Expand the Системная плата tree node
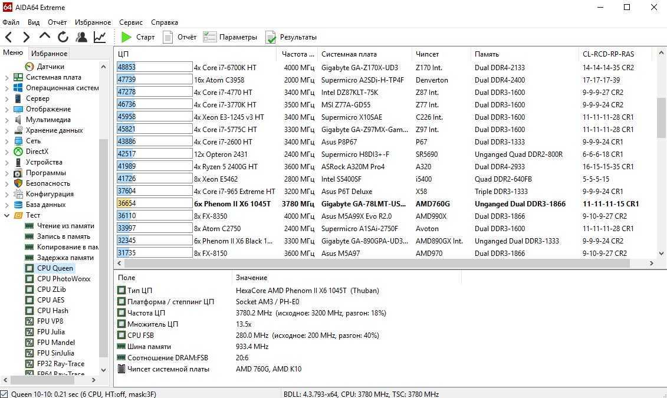This screenshot has height=398, width=667. click(x=7, y=77)
